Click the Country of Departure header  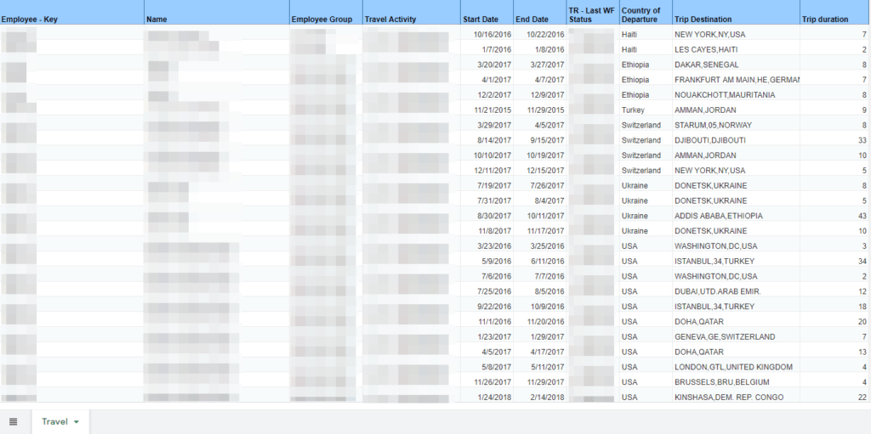[644, 14]
